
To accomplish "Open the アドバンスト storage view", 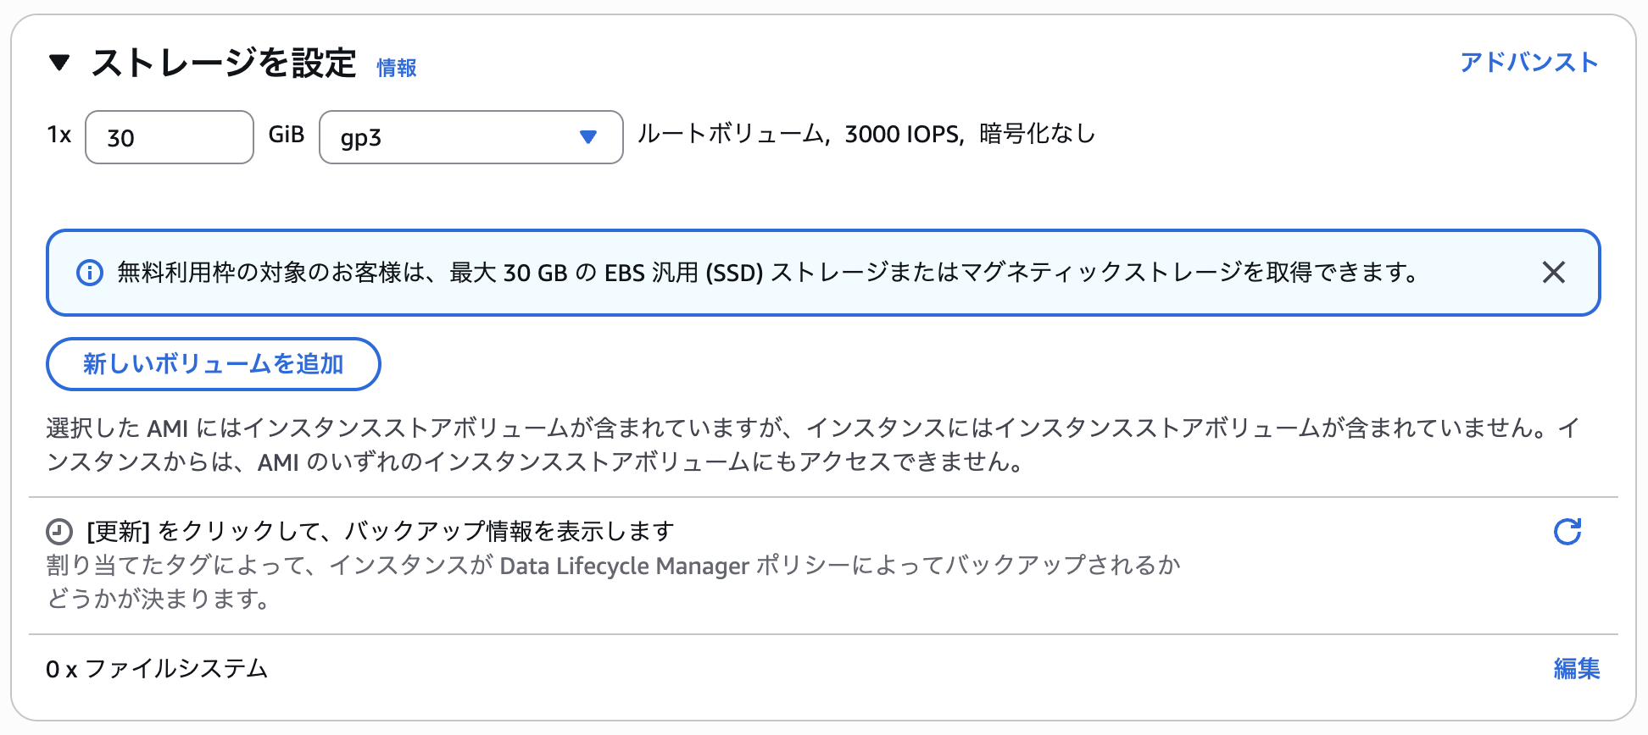I will tap(1528, 62).
